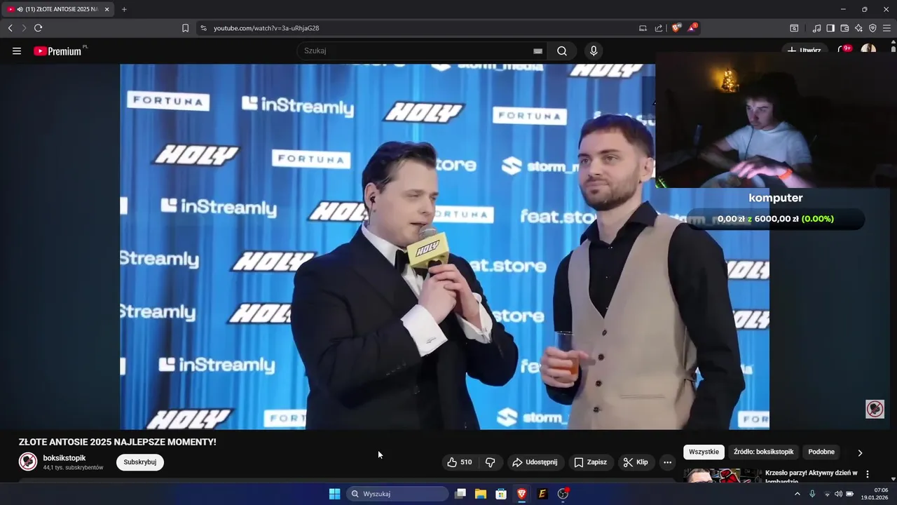Click the taskbar 'Wyszukaj' search box
Image resolution: width=897 pixels, height=505 pixels.
397,494
